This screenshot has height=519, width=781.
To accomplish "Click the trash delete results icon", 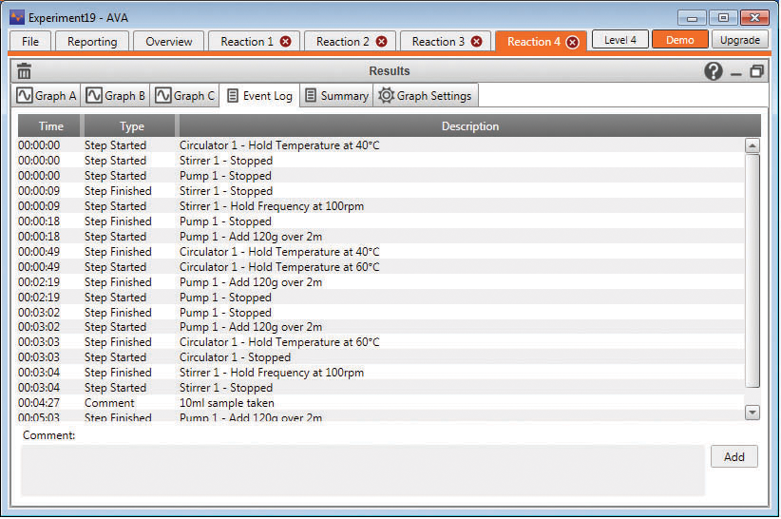I will coord(25,71).
